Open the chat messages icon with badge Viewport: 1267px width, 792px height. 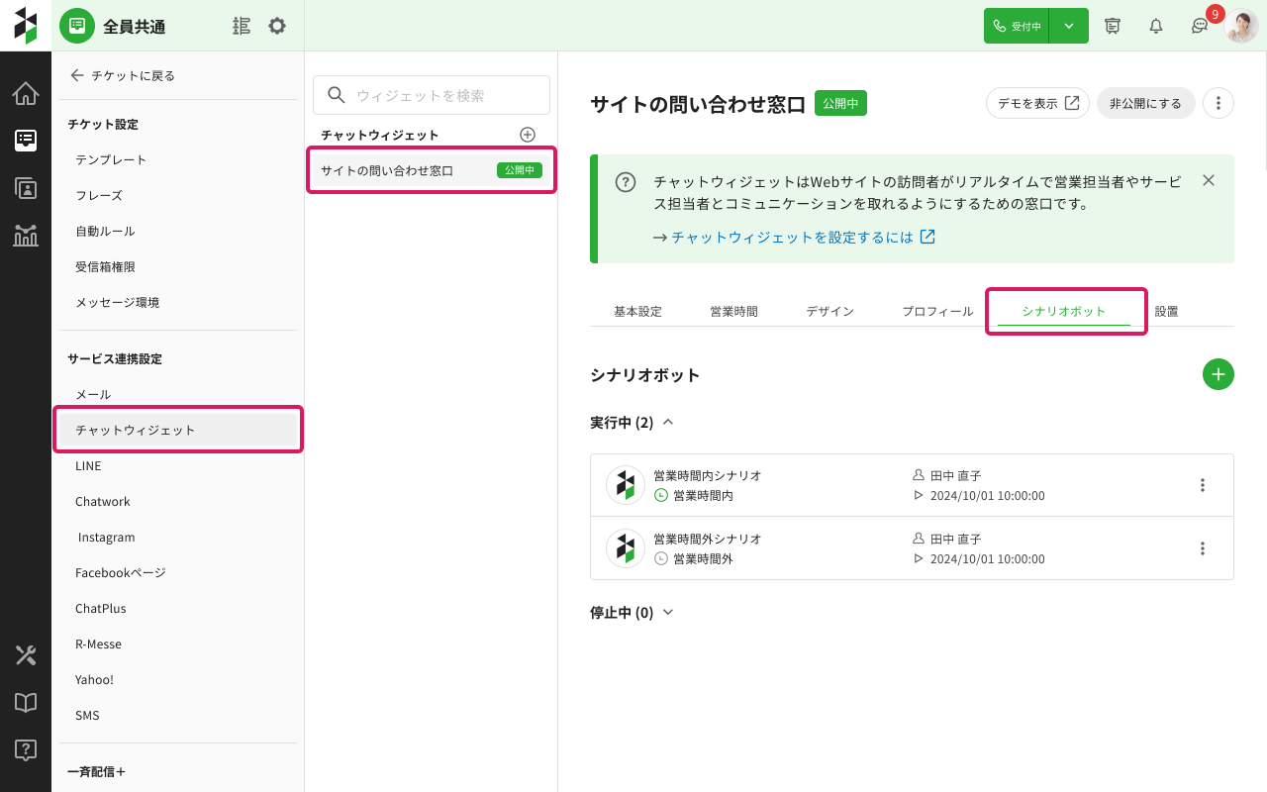(x=1200, y=26)
